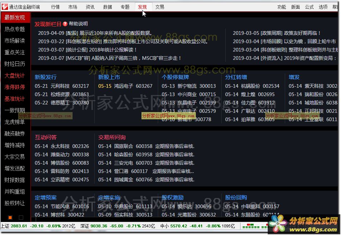The width and height of the screenshot is (341, 235).
Task: Select the orange page indicator square
Action: click(10, 217)
